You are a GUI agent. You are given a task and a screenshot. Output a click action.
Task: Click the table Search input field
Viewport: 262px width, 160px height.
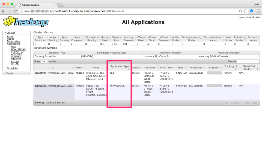[x=248, y=62]
